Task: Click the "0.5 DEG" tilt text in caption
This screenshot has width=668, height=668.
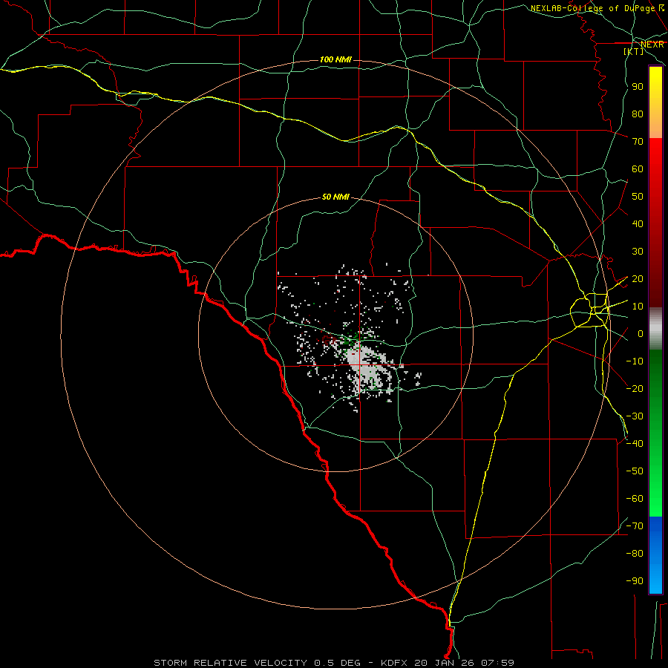Action: [x=338, y=663]
